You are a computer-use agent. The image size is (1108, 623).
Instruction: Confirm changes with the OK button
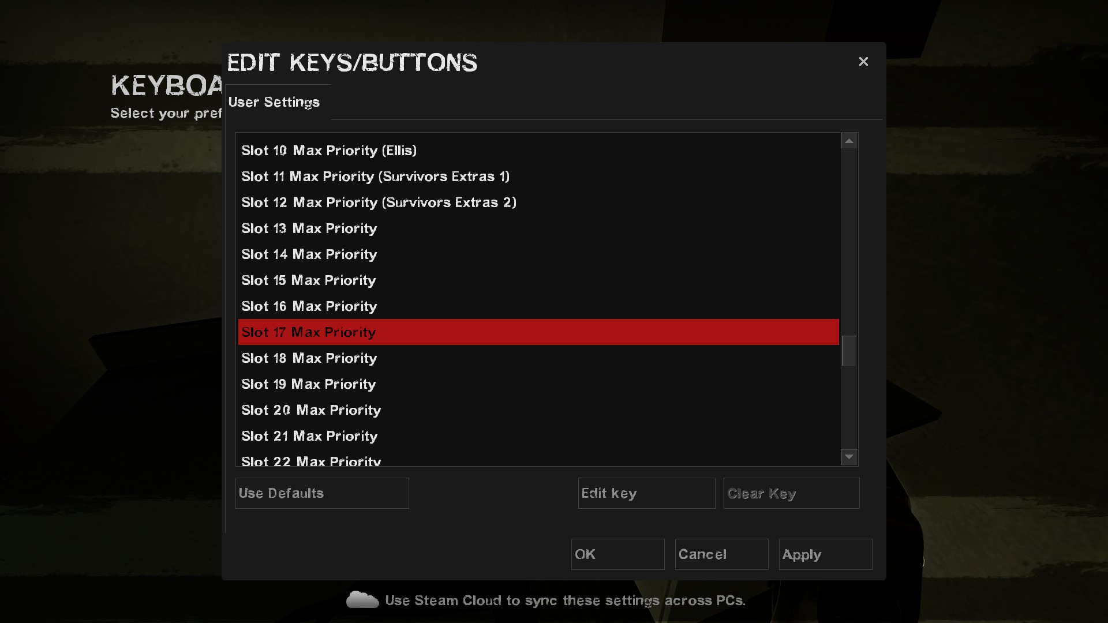click(617, 554)
